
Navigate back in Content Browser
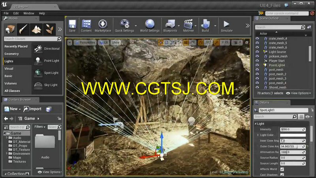[x=6, y=119]
